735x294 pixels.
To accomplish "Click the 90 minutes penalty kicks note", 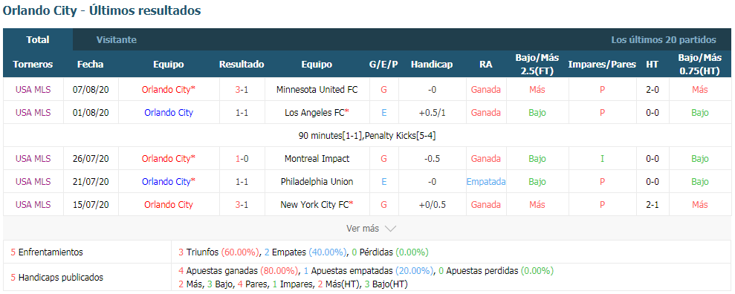I will (x=367, y=136).
